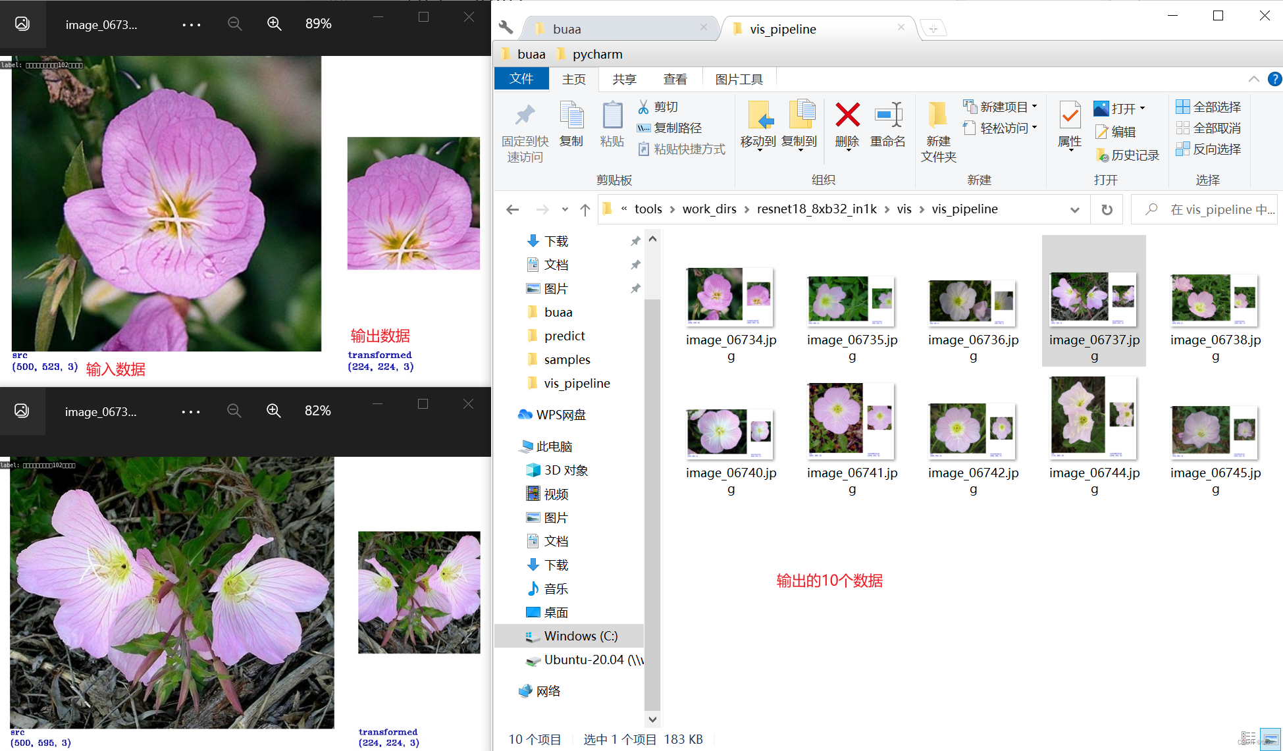Viewport: 1283px width, 751px height.
Task: Click Paste shortcut (粘贴快捷方式)
Action: coord(681,149)
